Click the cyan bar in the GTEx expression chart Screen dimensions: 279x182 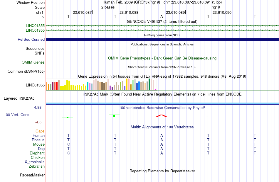pyautogui.click(x=88, y=86)
